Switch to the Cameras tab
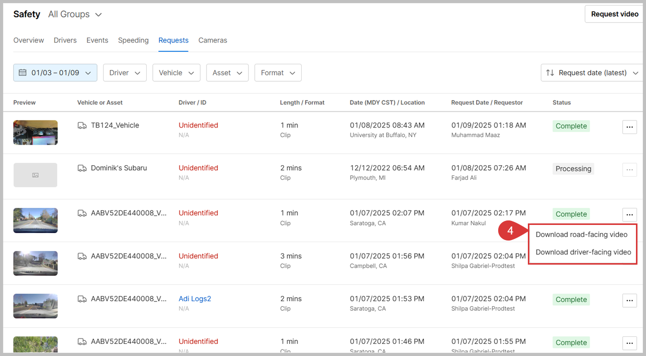The height and width of the screenshot is (356, 646). pos(213,40)
